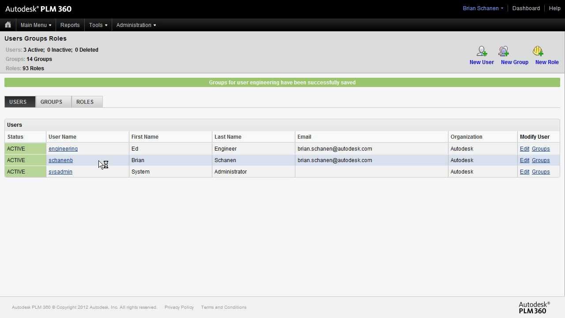Click the '14 Groups' summary text
Viewport: 565px width, 318px height.
click(39, 59)
